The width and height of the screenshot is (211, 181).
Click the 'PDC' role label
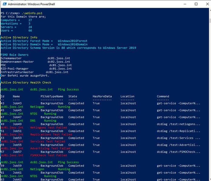pos(3,65)
